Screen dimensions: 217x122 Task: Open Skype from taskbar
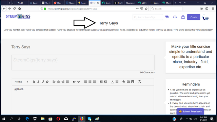(90, 119)
